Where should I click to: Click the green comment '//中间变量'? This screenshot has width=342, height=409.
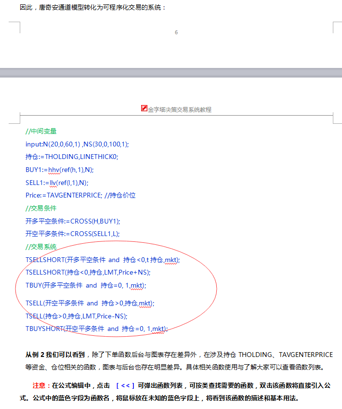[x=41, y=131]
